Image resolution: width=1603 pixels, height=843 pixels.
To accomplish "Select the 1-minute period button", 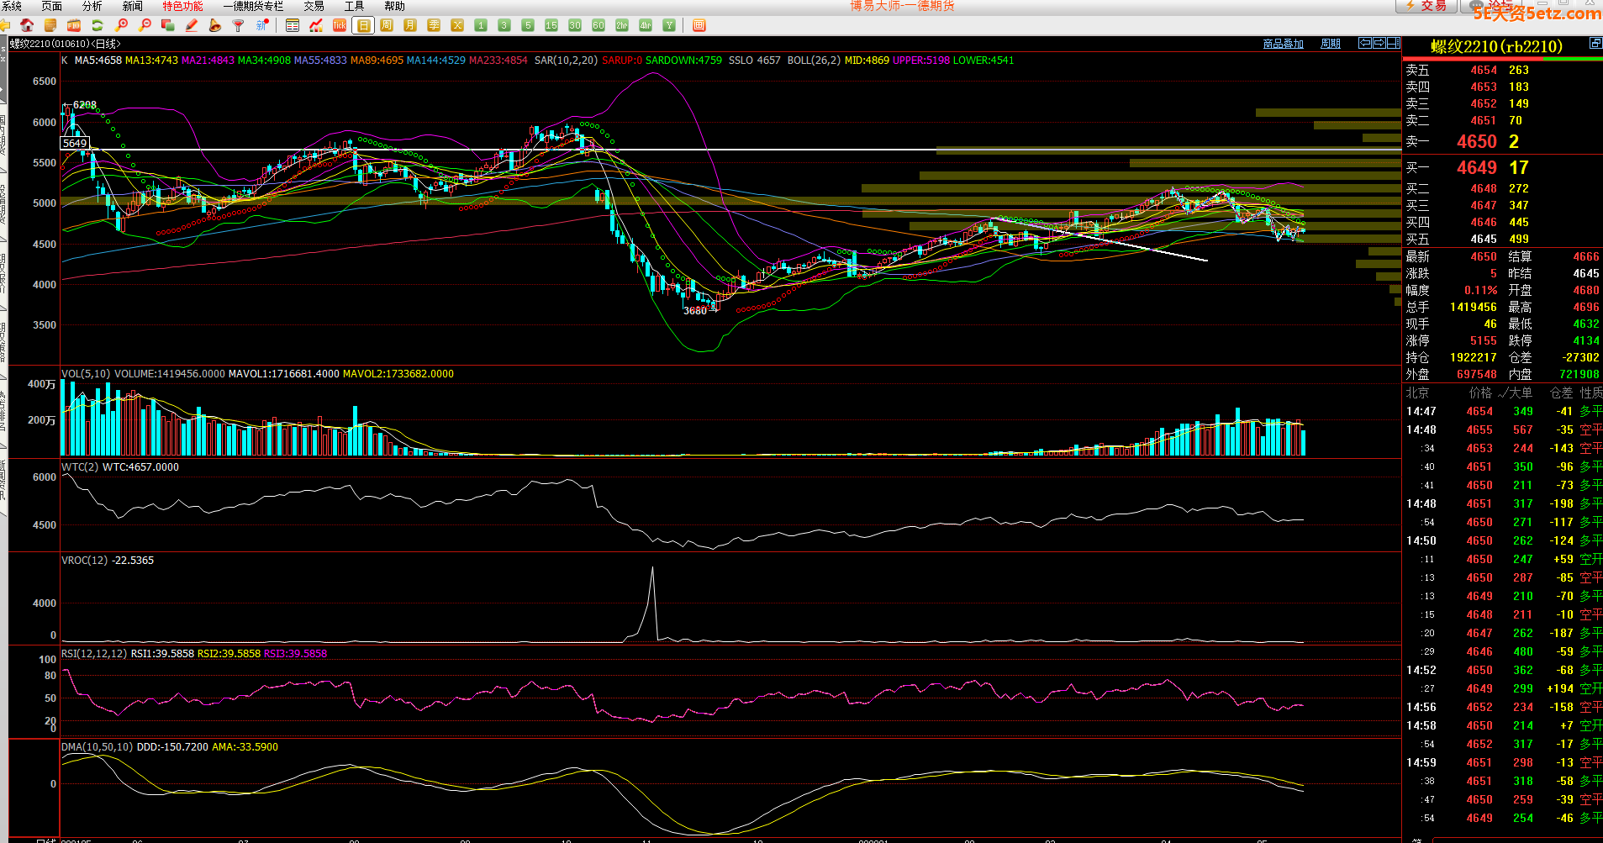I will [x=481, y=25].
